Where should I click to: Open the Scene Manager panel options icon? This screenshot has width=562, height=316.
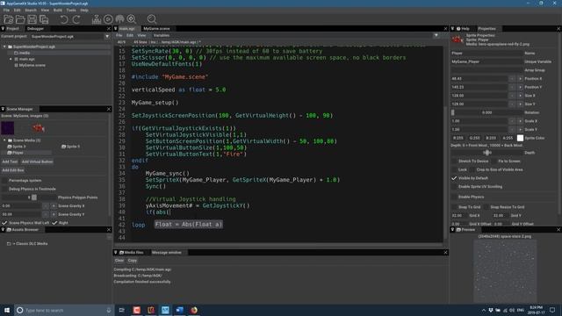point(3,109)
